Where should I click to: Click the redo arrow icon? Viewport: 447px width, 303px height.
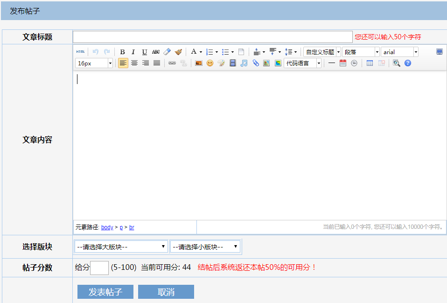107,52
